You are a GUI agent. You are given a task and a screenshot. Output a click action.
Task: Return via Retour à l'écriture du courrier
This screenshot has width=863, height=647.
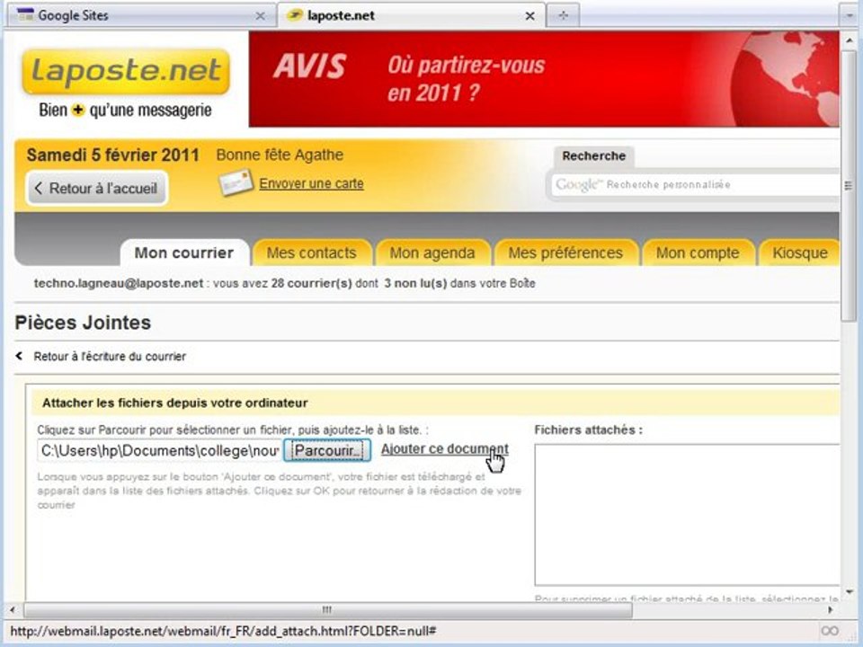coord(110,357)
